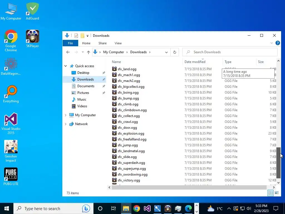The image size is (285, 214).
Task: Click the New folder quick access toolbar icon
Action: (x=82, y=36)
